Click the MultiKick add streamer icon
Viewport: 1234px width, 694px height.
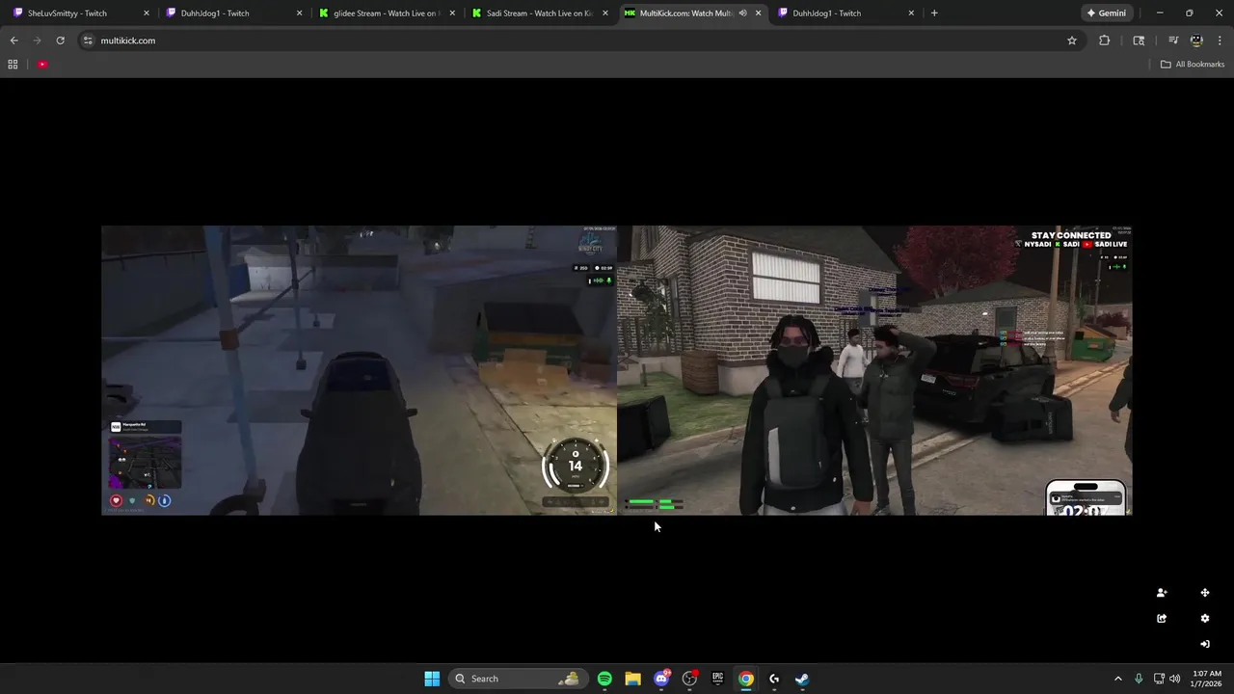coord(1162,593)
